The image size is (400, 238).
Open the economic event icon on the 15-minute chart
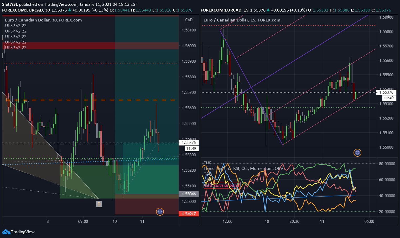(357, 153)
